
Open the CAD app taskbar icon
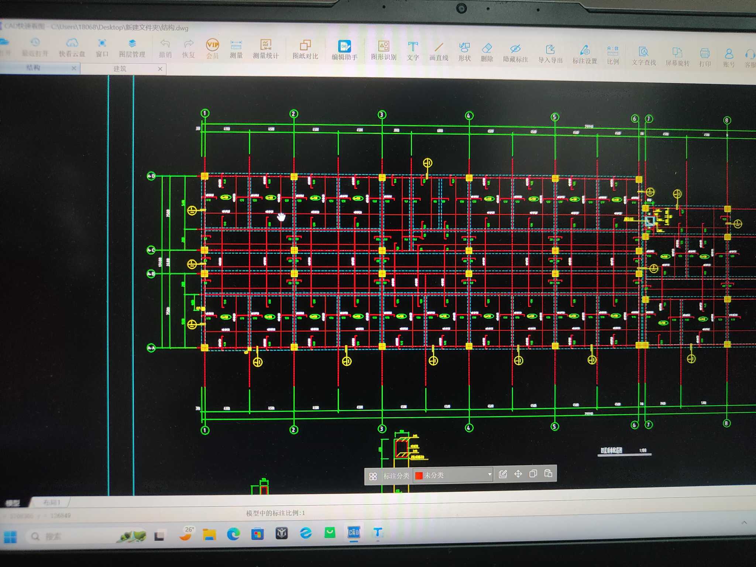coord(354,532)
